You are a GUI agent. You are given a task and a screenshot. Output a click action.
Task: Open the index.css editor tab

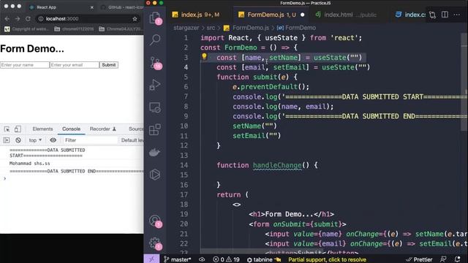410,15
